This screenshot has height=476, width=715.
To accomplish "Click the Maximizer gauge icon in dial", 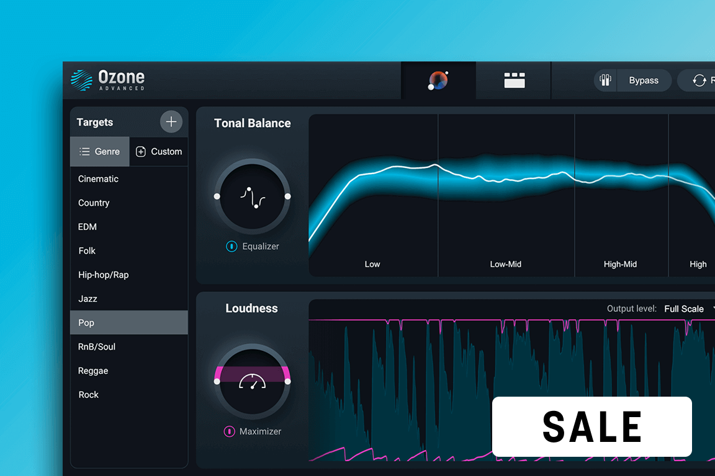I will click(x=252, y=382).
